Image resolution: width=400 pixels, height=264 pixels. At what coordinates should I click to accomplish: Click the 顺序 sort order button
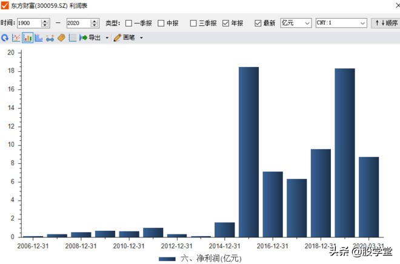385,23
